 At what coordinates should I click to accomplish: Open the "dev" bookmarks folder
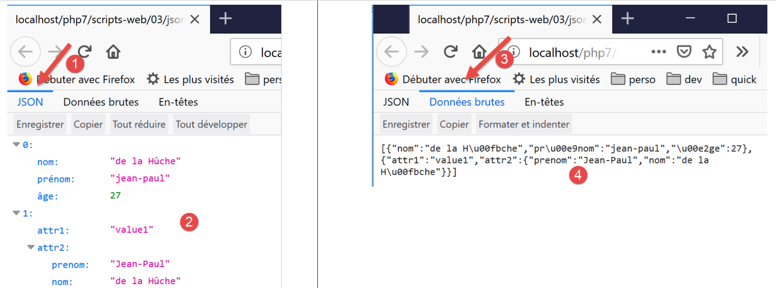coord(685,79)
